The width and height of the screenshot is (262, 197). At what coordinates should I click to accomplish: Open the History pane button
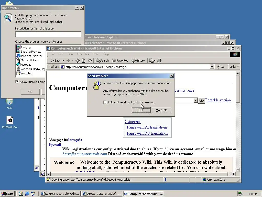click(x=138, y=61)
